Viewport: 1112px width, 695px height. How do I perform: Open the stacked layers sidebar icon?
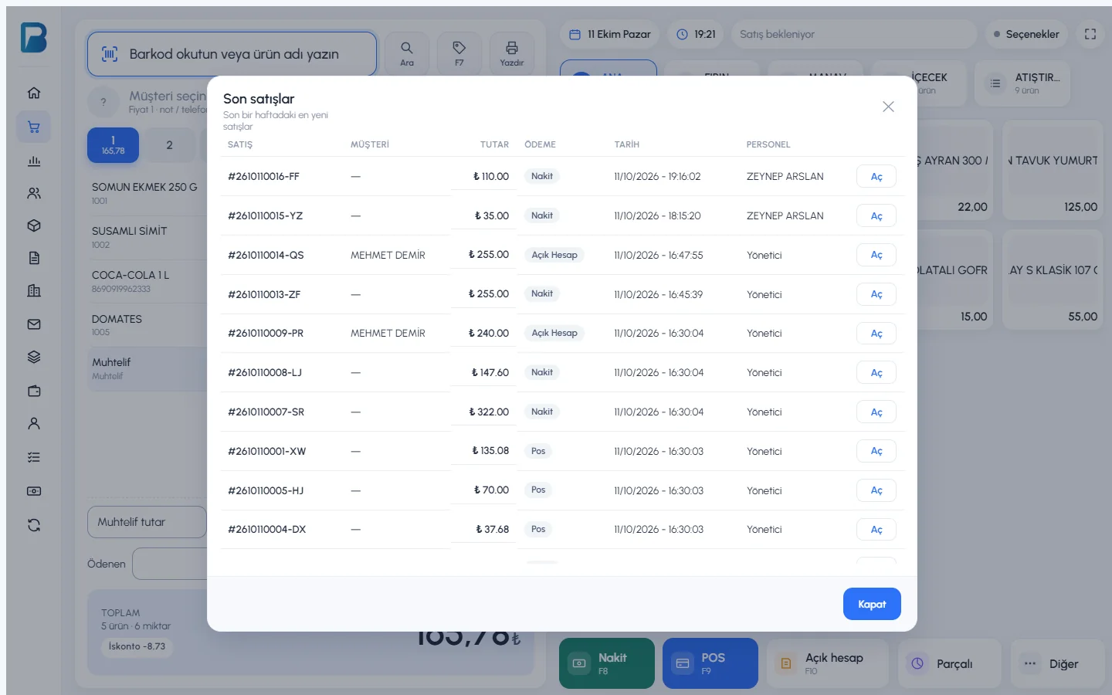pos(34,358)
